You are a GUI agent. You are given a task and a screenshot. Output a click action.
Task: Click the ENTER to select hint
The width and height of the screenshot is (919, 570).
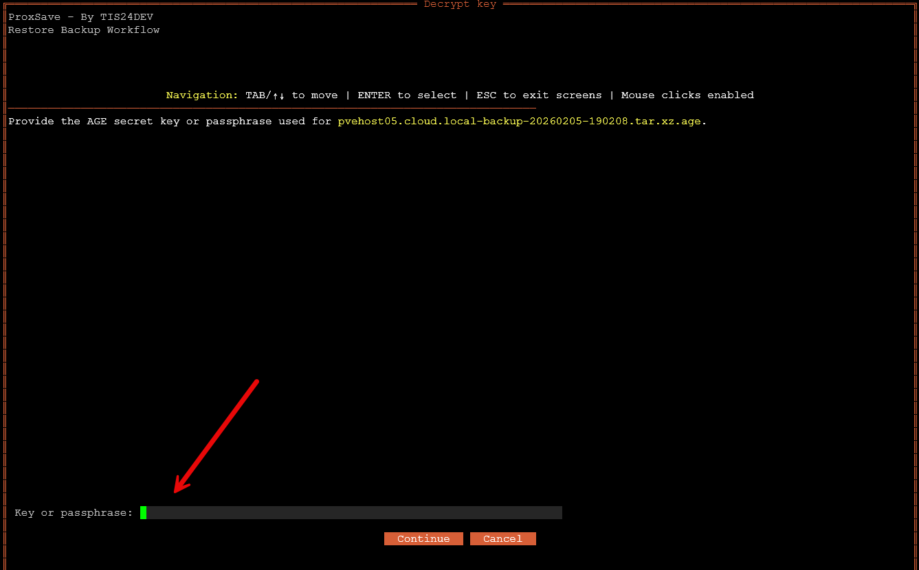(408, 95)
